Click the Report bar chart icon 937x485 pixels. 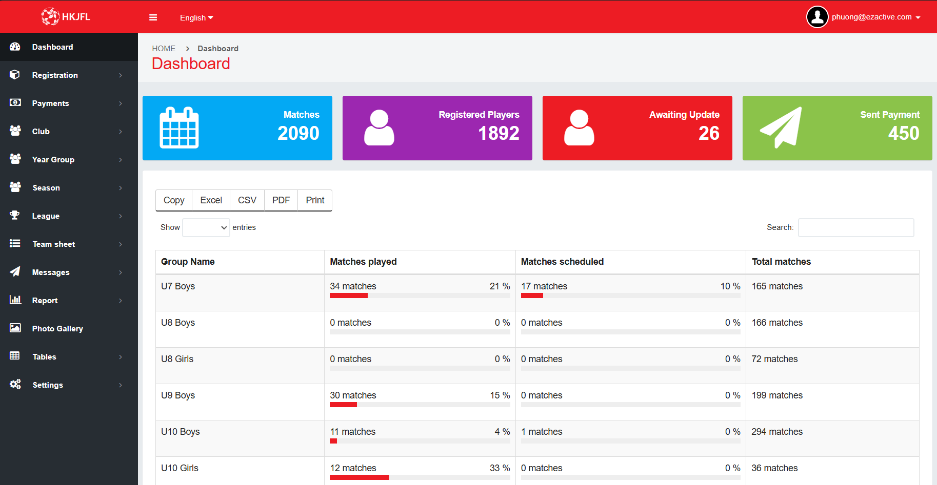(15, 300)
